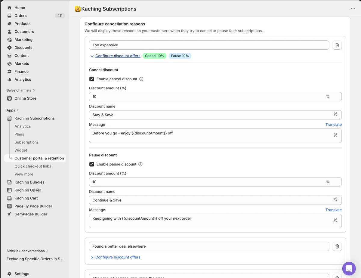This screenshot has height=278, width=361.
Task: Click the Markets globe icon
Action: (9, 63)
